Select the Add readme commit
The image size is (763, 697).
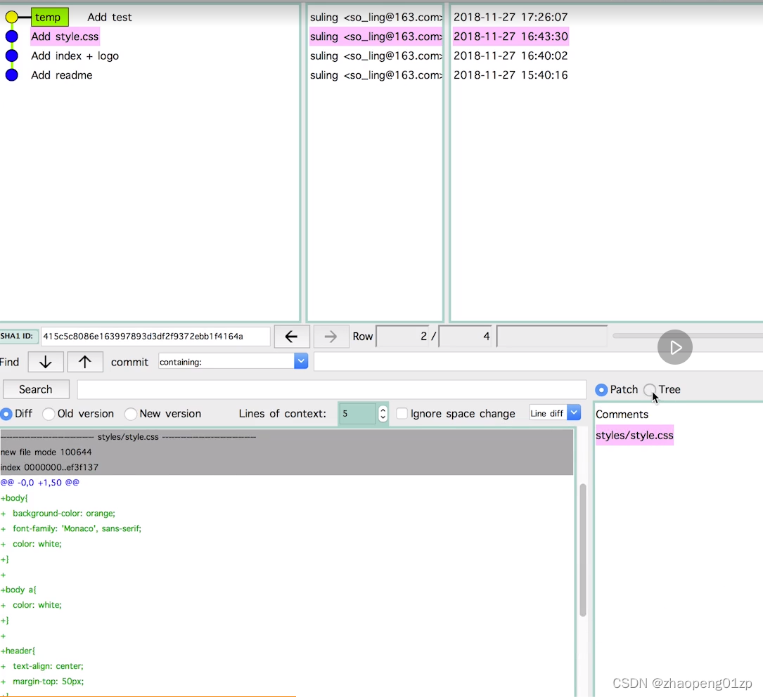[x=62, y=75]
